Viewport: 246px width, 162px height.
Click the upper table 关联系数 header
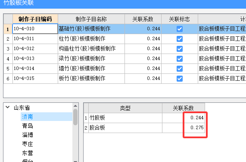click(143, 19)
